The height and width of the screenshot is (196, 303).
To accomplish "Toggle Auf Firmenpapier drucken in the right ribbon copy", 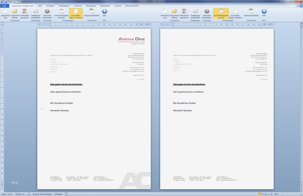I will (221, 14).
